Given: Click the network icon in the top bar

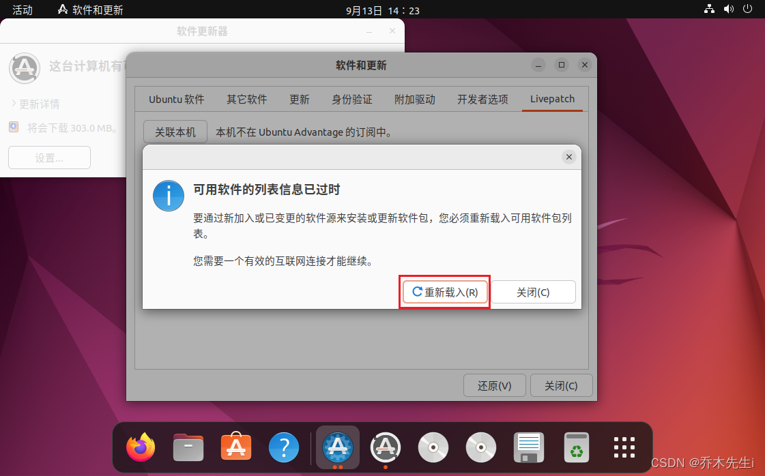Looking at the screenshot, I should tap(710, 10).
